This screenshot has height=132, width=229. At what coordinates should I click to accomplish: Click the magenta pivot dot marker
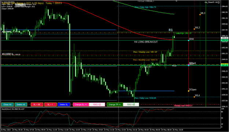point(189,64)
